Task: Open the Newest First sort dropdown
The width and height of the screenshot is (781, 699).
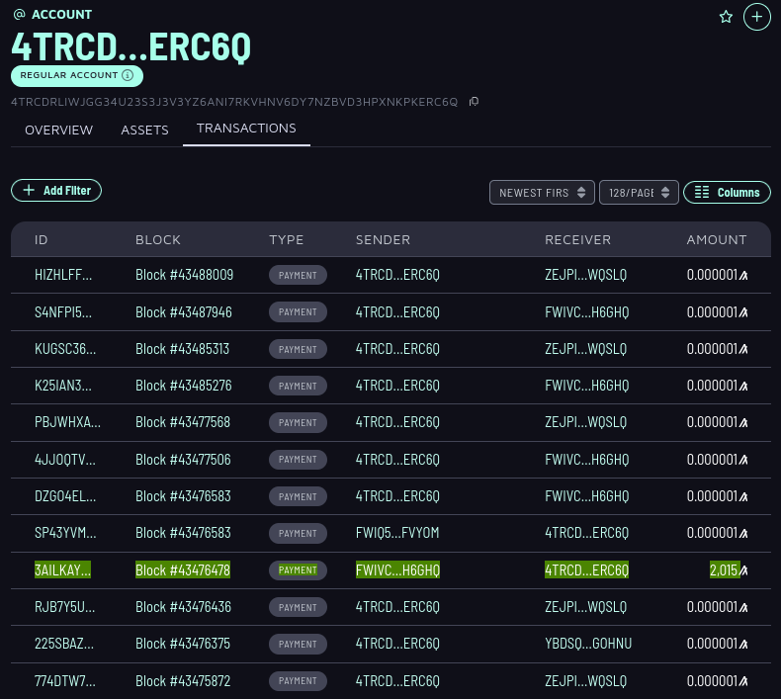Action: point(542,193)
